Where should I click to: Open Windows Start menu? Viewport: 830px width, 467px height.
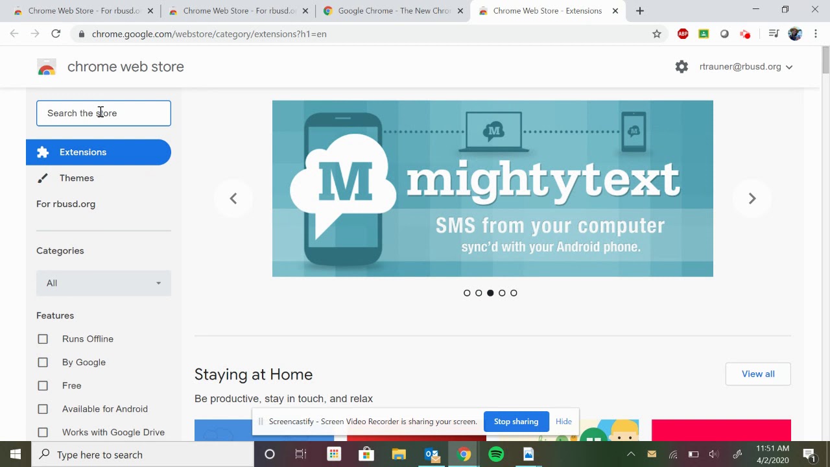(16, 454)
